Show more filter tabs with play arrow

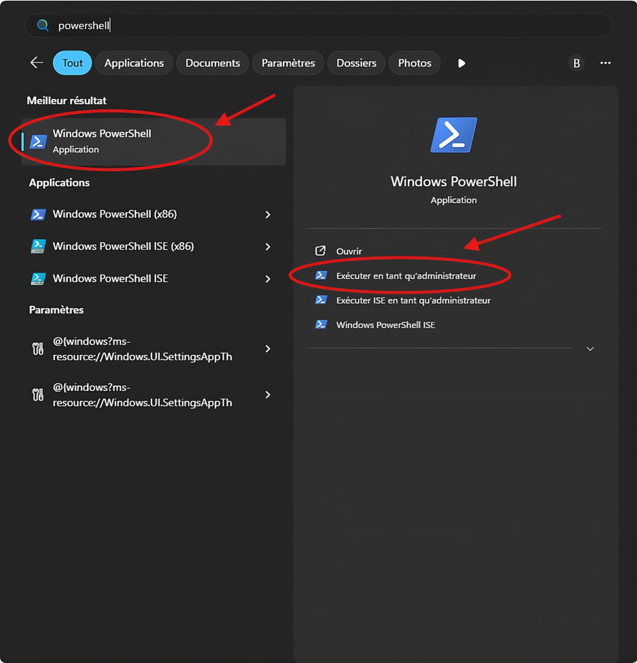click(462, 63)
